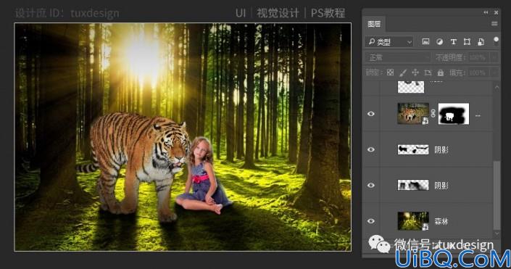Click the 填充 fill value field

coord(478,73)
